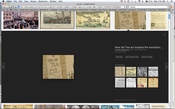The width and height of the screenshot is (175, 109).
Task: Select suggested British flag parchment thumbnail
Action: (142, 83)
